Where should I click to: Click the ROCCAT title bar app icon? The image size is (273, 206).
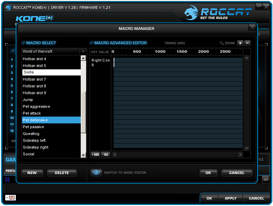[x=8, y=7]
